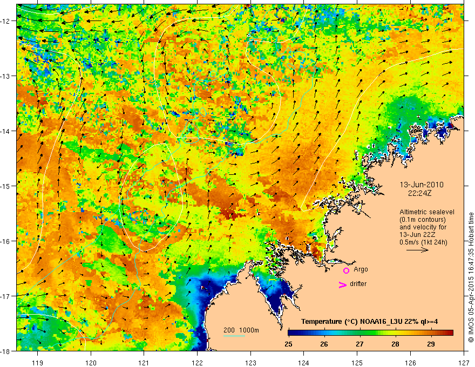This screenshot has width=475, height=367.
Task: Click the magenta drifter arrowhead legend symbol
Action: [342, 285]
